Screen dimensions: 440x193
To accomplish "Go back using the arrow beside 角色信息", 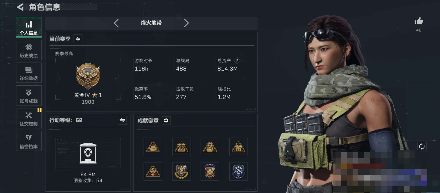I will 20,7.
